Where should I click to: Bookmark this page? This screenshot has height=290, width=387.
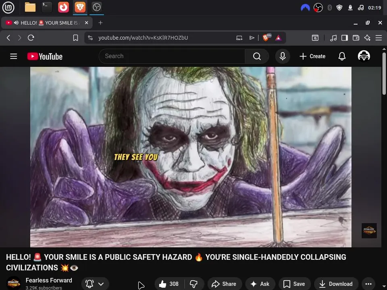coord(75,38)
